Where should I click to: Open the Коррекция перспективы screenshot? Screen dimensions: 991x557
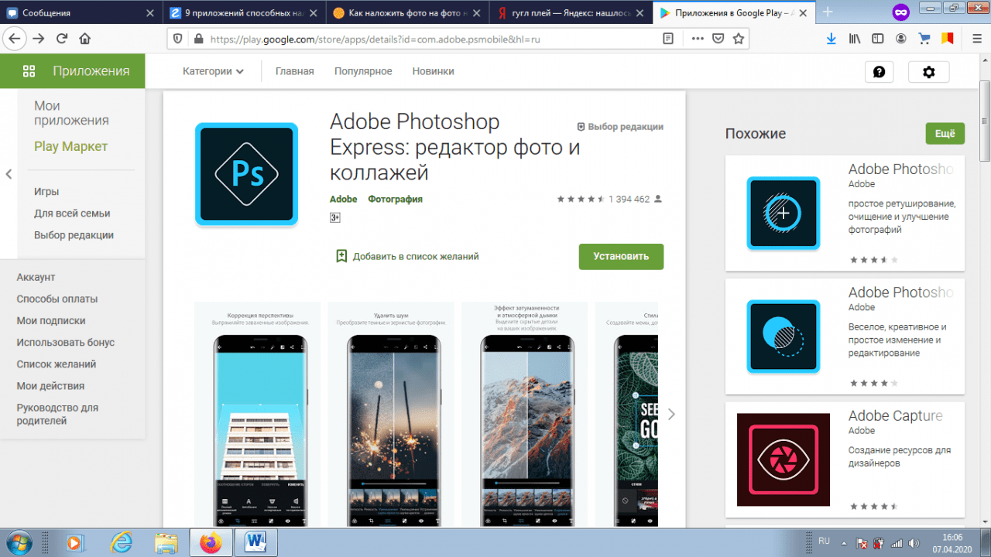coord(257,414)
